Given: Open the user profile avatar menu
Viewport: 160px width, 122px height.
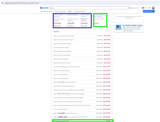Looking at the screenshot, I should 153,8.
